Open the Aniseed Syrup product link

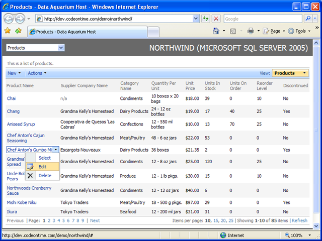tap(21, 124)
